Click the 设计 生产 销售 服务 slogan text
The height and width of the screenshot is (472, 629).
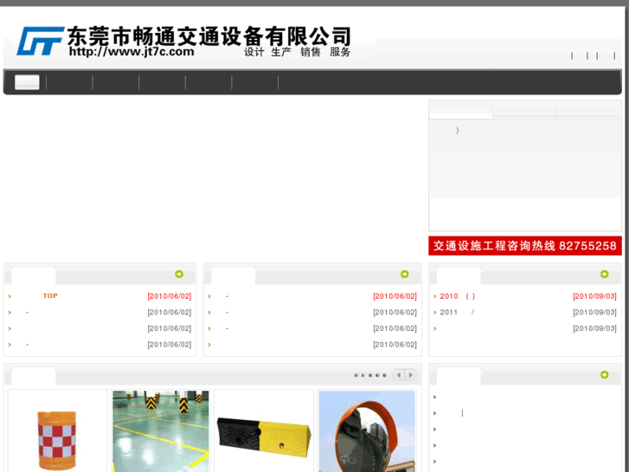click(298, 52)
